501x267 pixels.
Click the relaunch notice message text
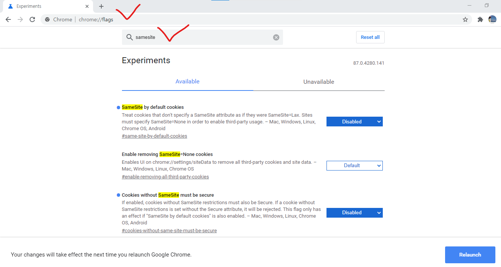pos(101,255)
